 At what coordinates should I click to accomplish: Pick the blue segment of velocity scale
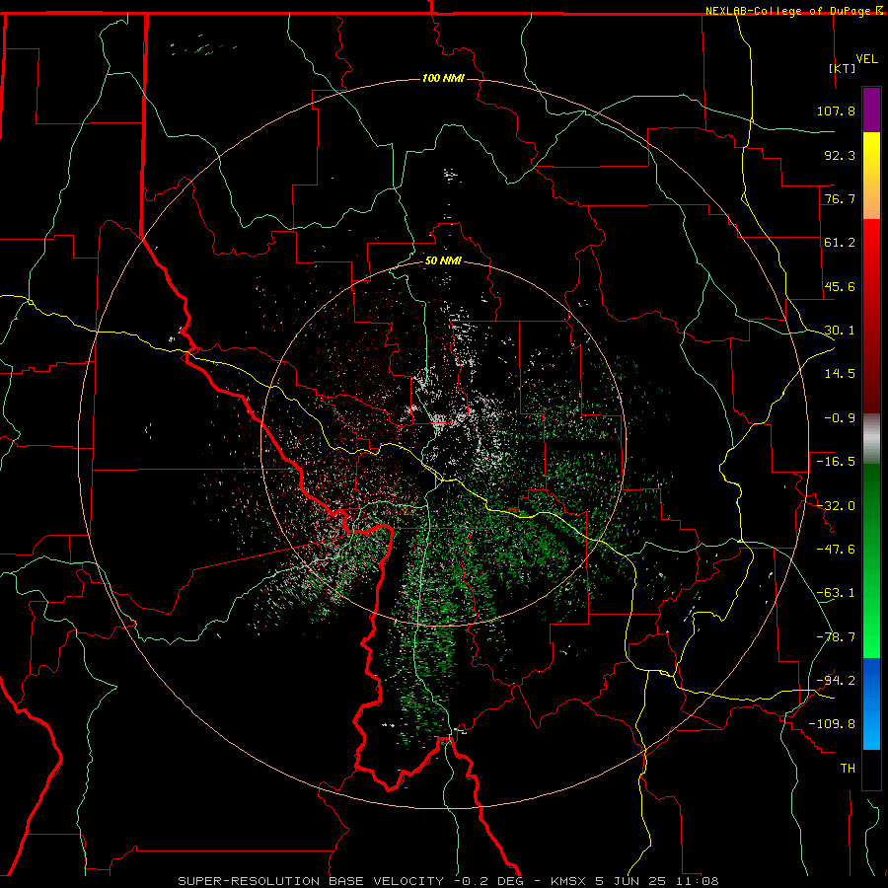click(871, 703)
